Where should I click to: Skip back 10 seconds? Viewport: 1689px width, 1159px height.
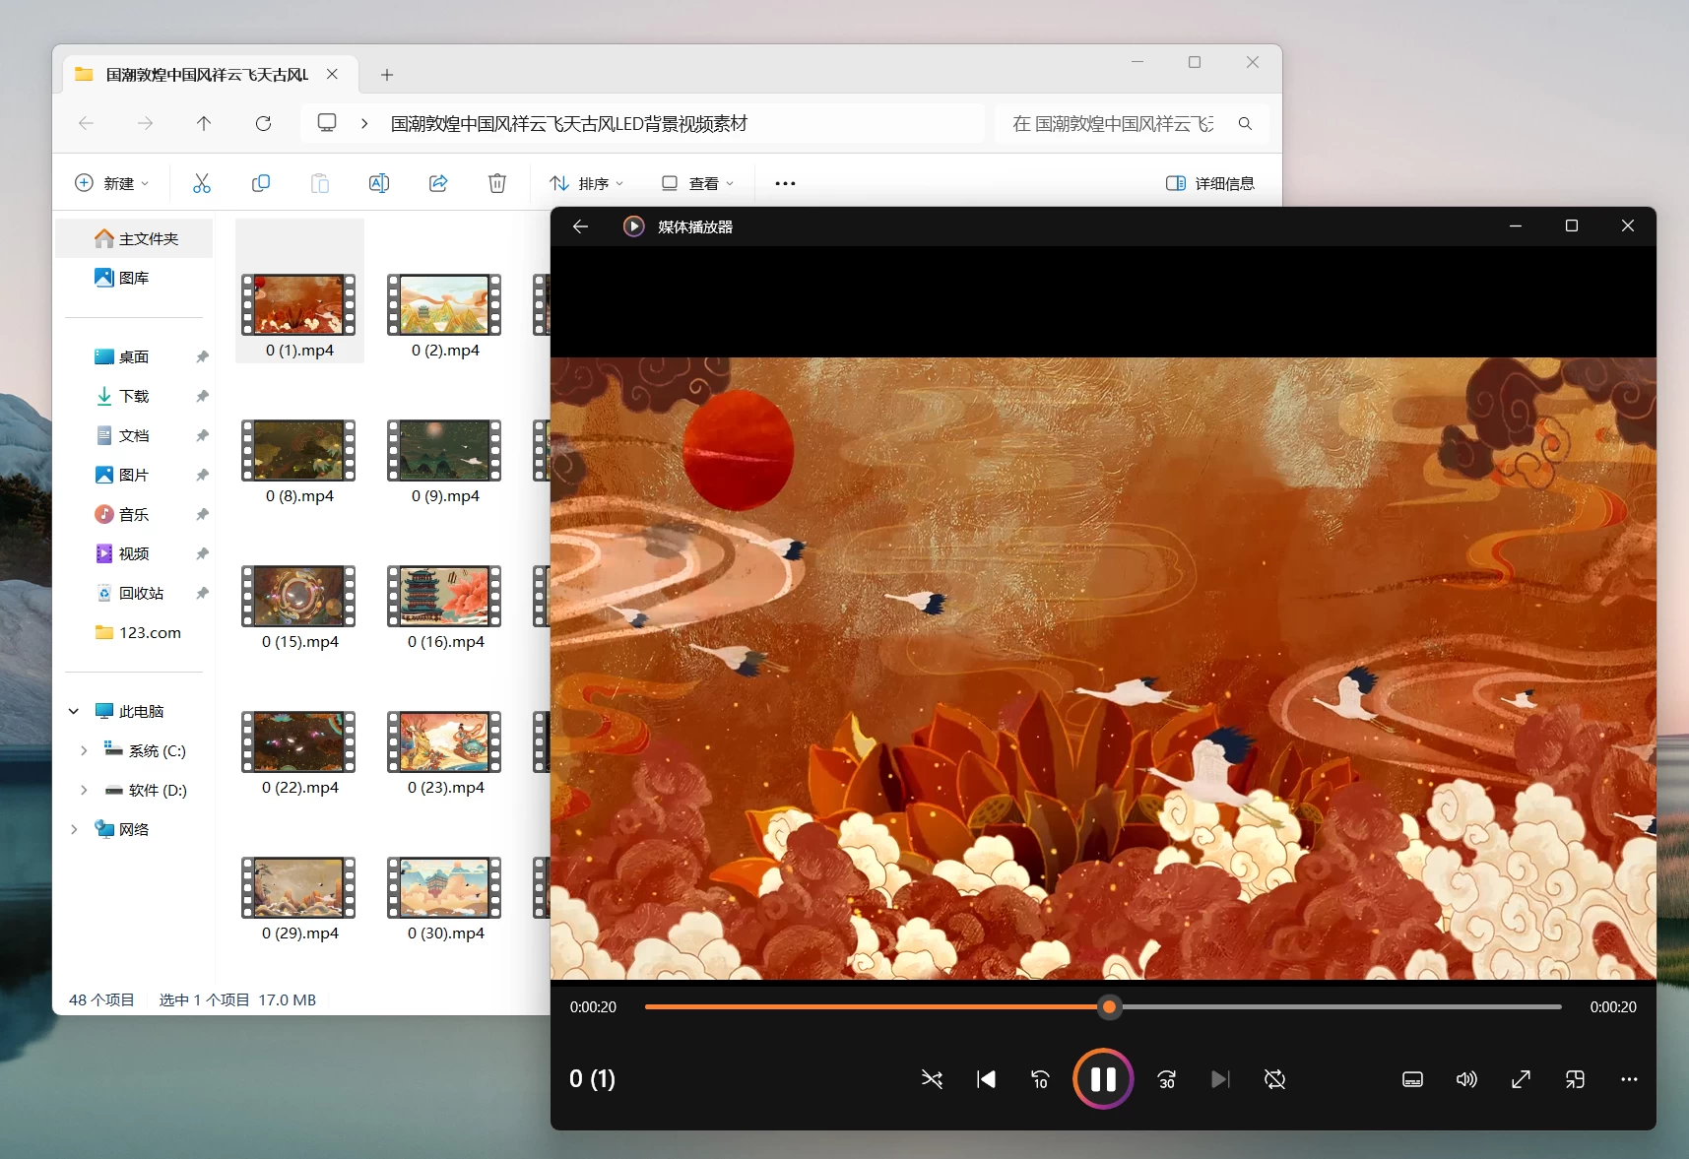pos(1040,1079)
